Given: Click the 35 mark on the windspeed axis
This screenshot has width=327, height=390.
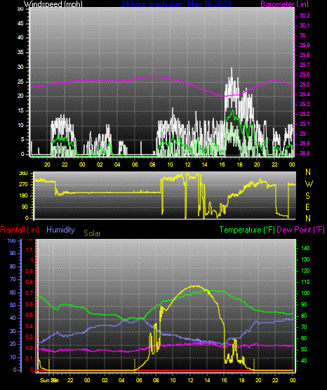Looking at the screenshot, I should point(20,52).
